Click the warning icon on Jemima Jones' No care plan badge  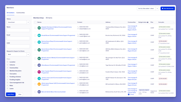click(160, 79)
